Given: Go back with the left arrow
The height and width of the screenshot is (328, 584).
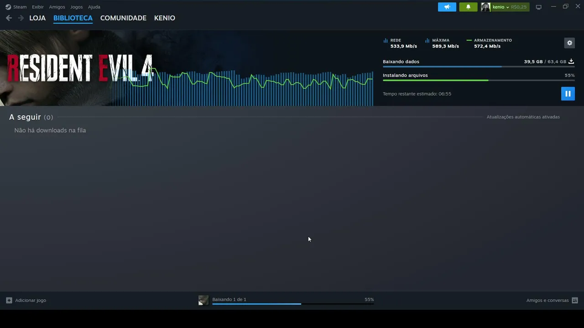Looking at the screenshot, I should tap(9, 18).
